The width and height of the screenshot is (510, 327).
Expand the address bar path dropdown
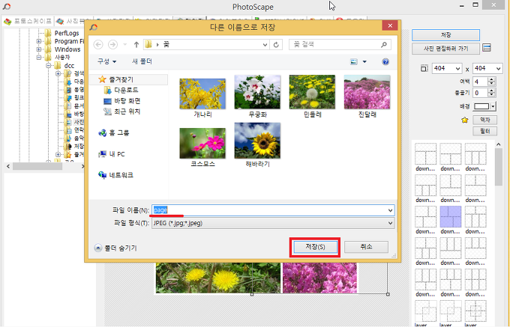(x=265, y=45)
